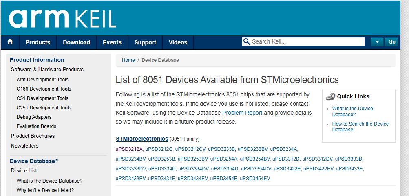This screenshot has width=409, height=196.
Task: Open the Videos menu item
Action: (178, 42)
